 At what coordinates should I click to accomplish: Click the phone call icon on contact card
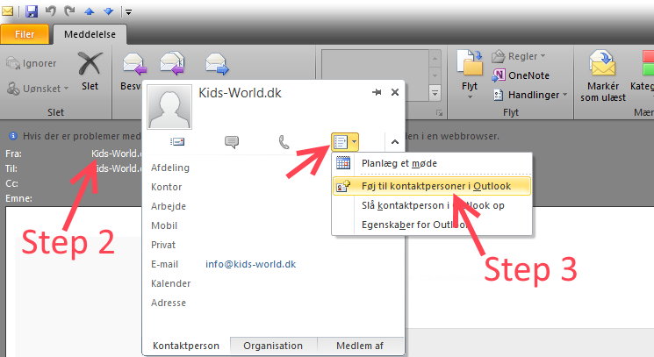click(284, 142)
